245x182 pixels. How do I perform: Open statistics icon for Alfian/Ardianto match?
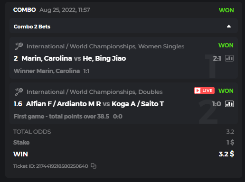[229, 104]
